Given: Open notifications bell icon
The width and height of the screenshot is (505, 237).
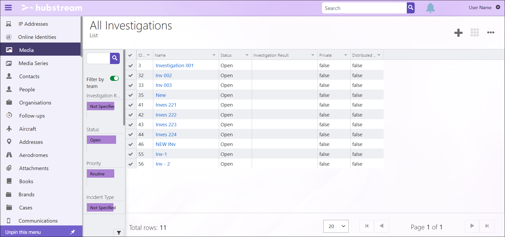Looking at the screenshot, I should pyautogui.click(x=430, y=8).
